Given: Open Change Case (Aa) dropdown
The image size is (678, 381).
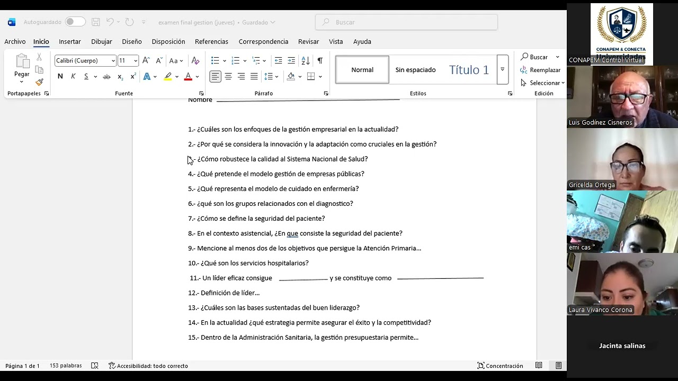Looking at the screenshot, I should tap(176, 61).
